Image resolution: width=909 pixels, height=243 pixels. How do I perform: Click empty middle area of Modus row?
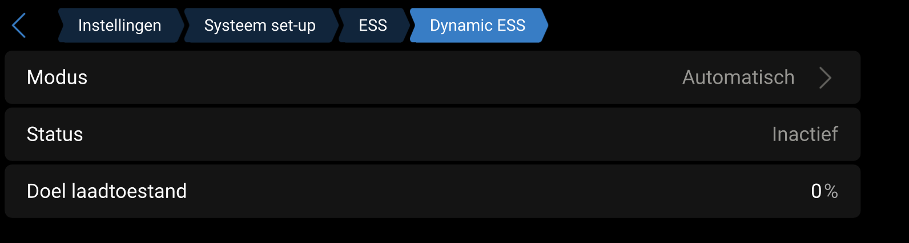coord(400,77)
